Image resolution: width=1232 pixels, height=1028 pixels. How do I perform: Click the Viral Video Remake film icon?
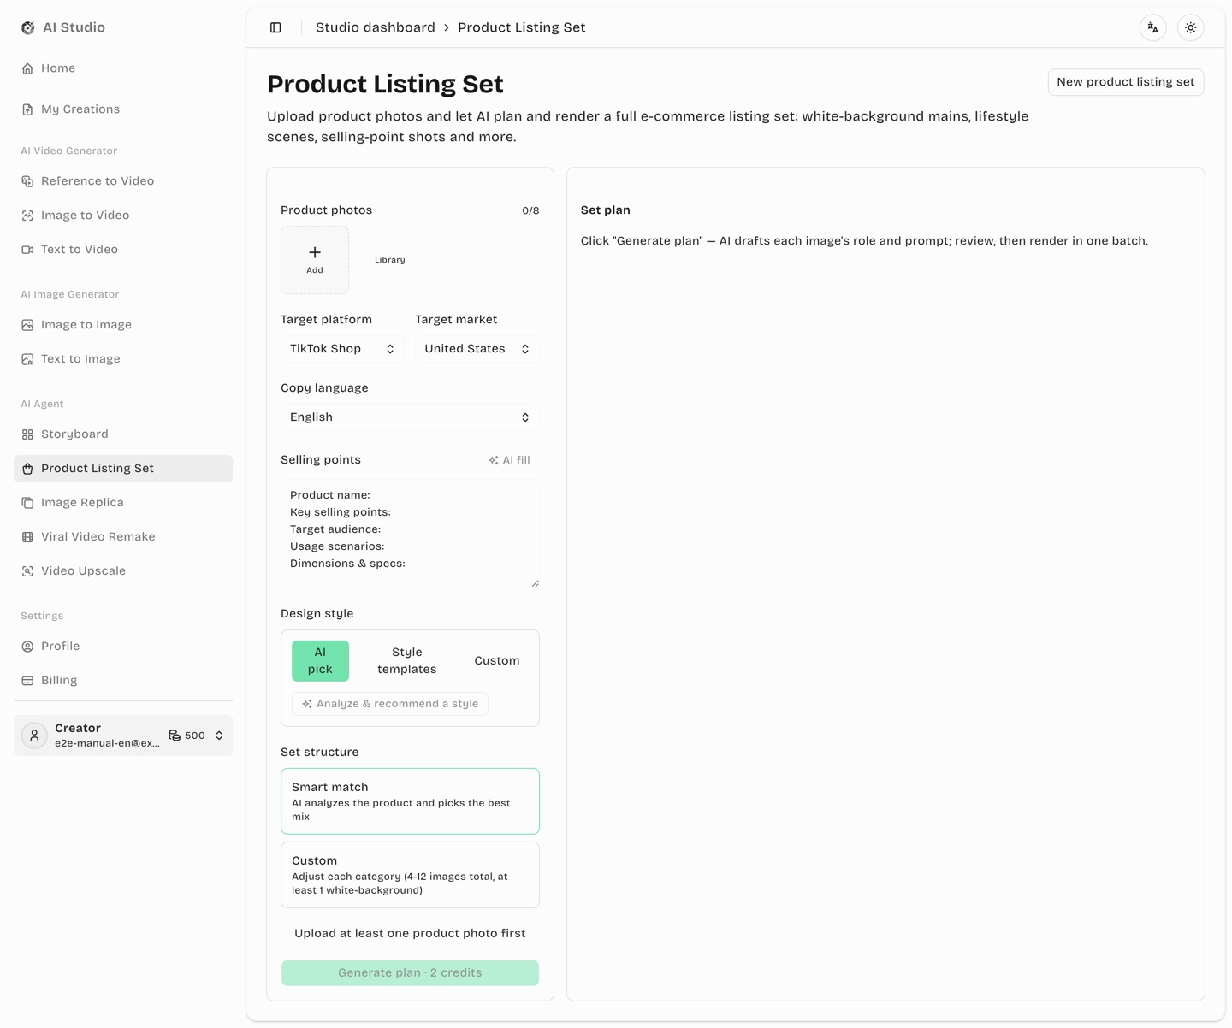(27, 537)
